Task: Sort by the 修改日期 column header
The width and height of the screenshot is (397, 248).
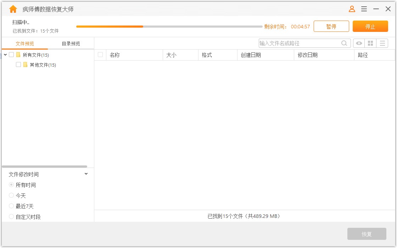Action: [x=324, y=55]
